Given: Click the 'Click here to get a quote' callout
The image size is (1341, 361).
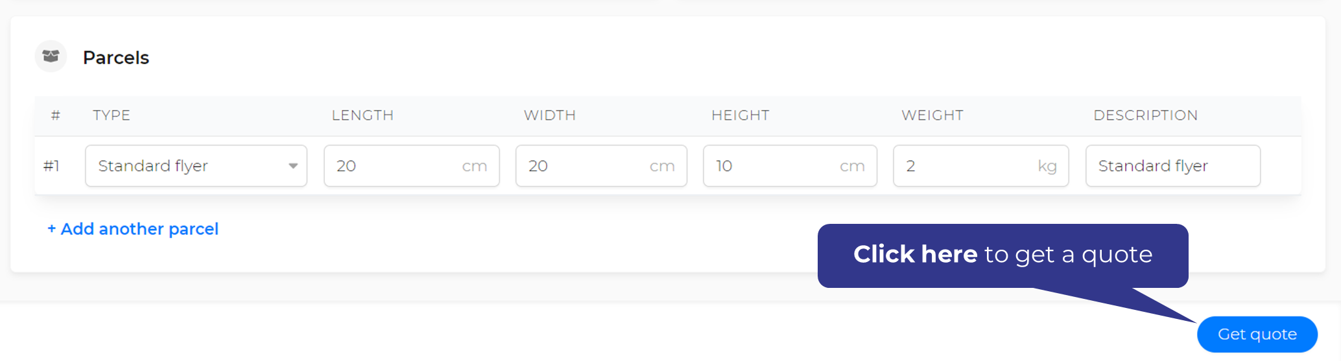Looking at the screenshot, I should [x=1003, y=256].
